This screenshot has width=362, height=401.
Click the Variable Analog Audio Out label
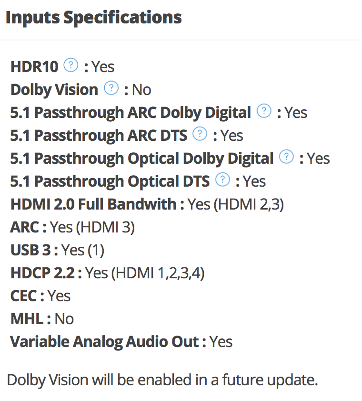pos(104,342)
